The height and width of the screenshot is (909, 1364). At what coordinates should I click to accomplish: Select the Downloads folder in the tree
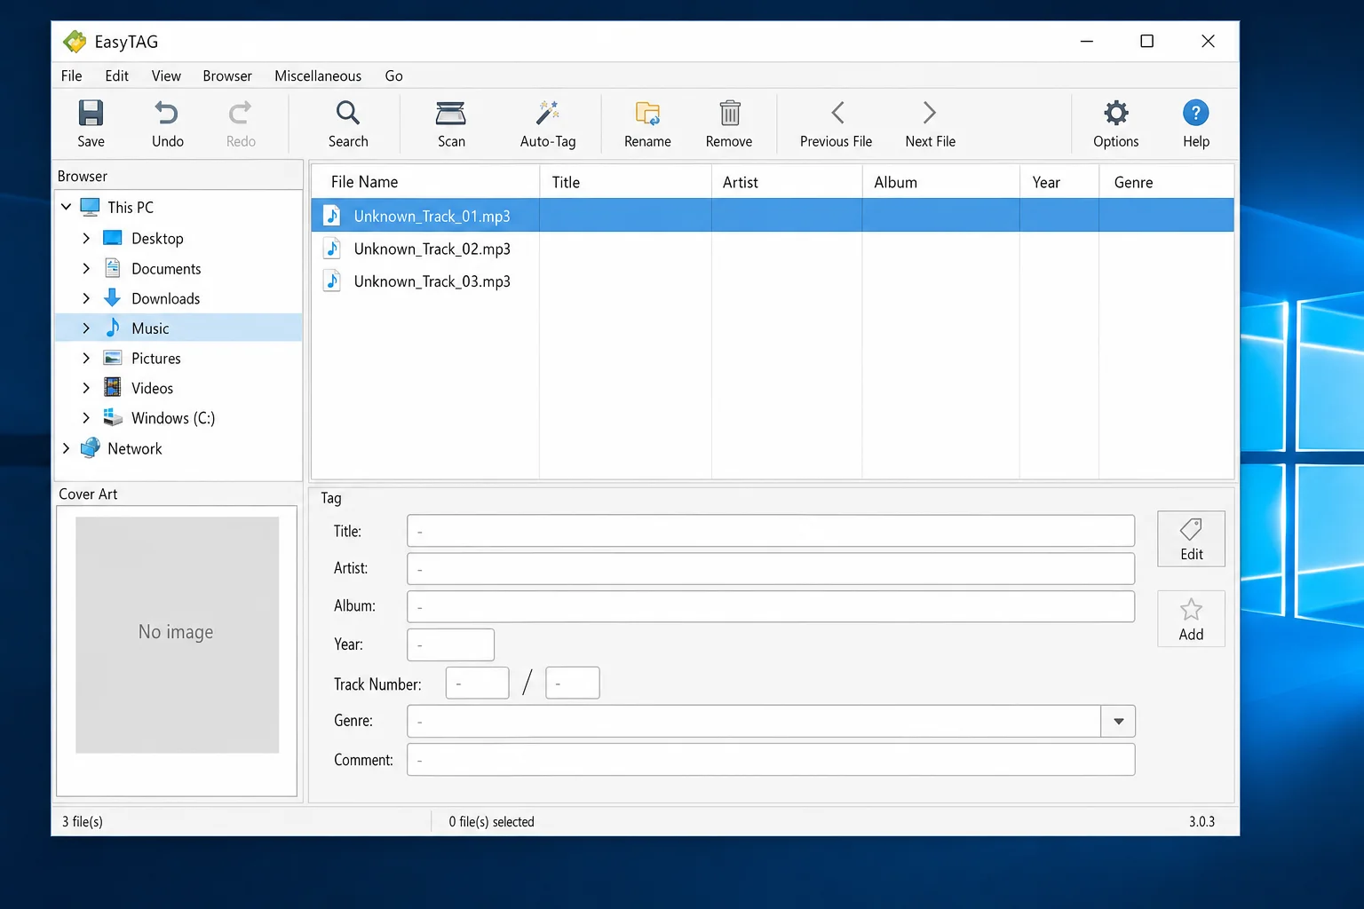[x=165, y=299]
